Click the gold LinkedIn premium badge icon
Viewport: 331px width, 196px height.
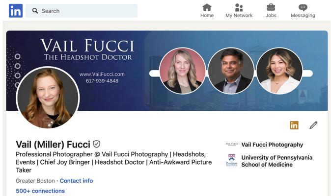pyautogui.click(x=294, y=125)
